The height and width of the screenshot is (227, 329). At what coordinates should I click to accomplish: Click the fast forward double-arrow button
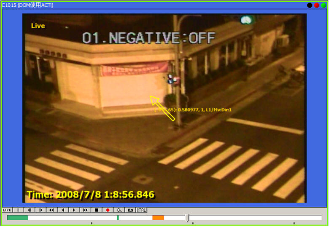tap(85, 210)
